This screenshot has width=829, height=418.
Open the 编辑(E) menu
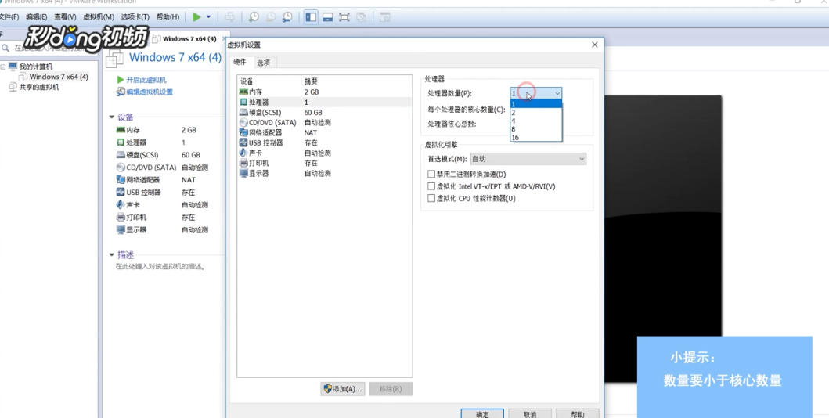(37, 17)
